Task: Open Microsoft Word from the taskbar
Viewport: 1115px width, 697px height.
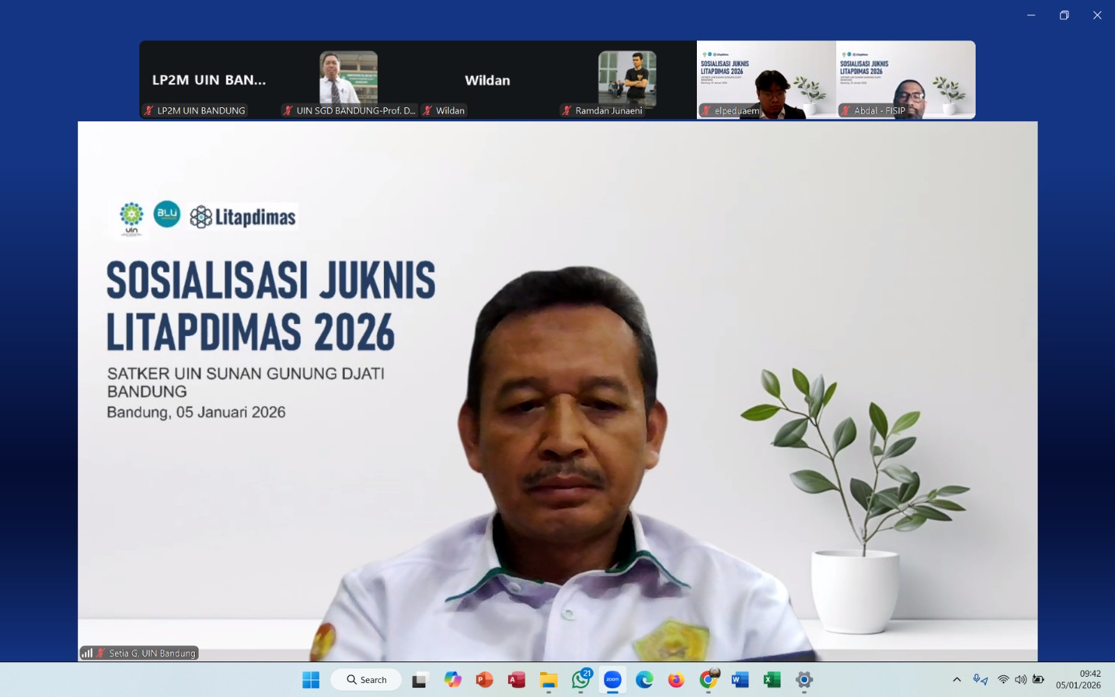Action: coord(740,680)
